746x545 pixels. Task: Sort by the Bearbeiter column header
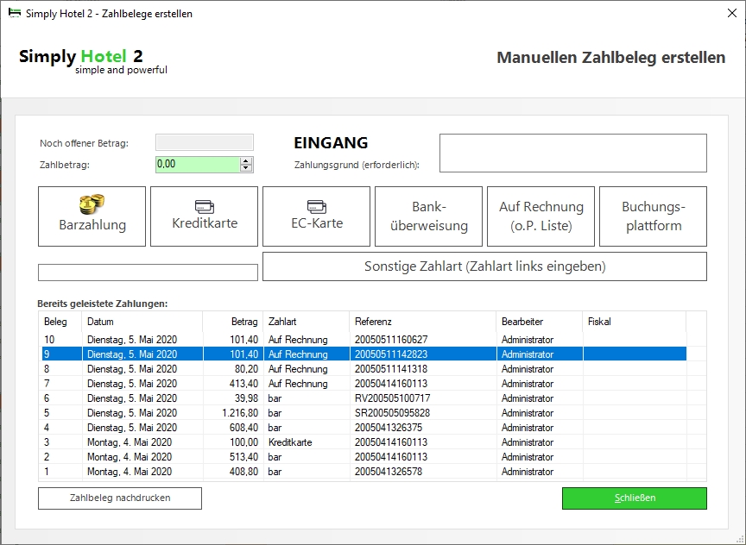coord(540,322)
